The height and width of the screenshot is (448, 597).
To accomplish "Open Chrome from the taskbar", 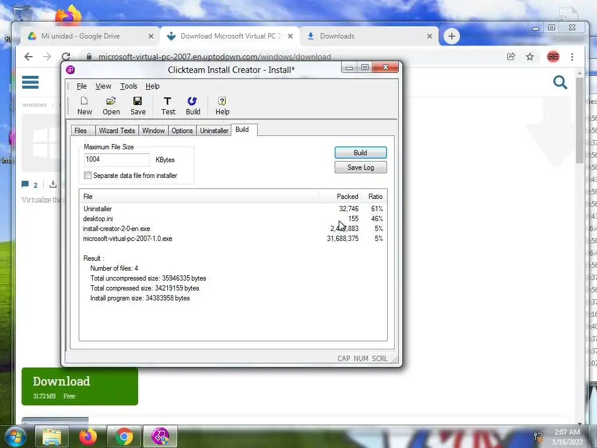I will pos(124,436).
